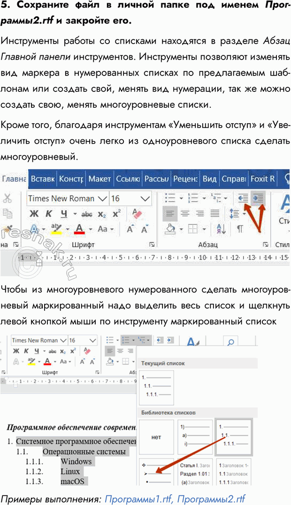Click Decrease Font Size icon in ribbon showing tabs

pos(144,229)
